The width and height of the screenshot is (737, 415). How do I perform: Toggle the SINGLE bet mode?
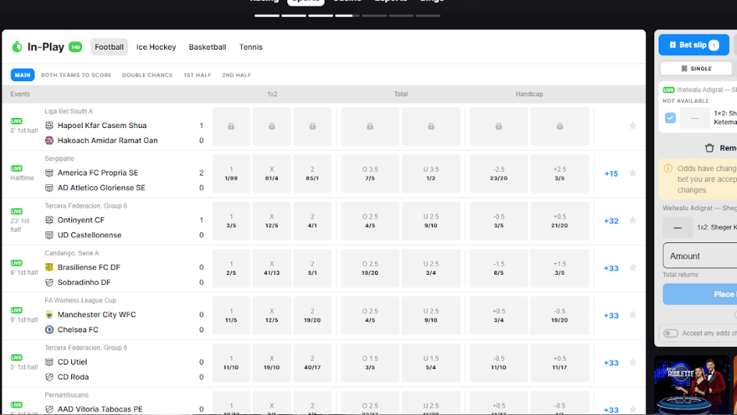695,68
